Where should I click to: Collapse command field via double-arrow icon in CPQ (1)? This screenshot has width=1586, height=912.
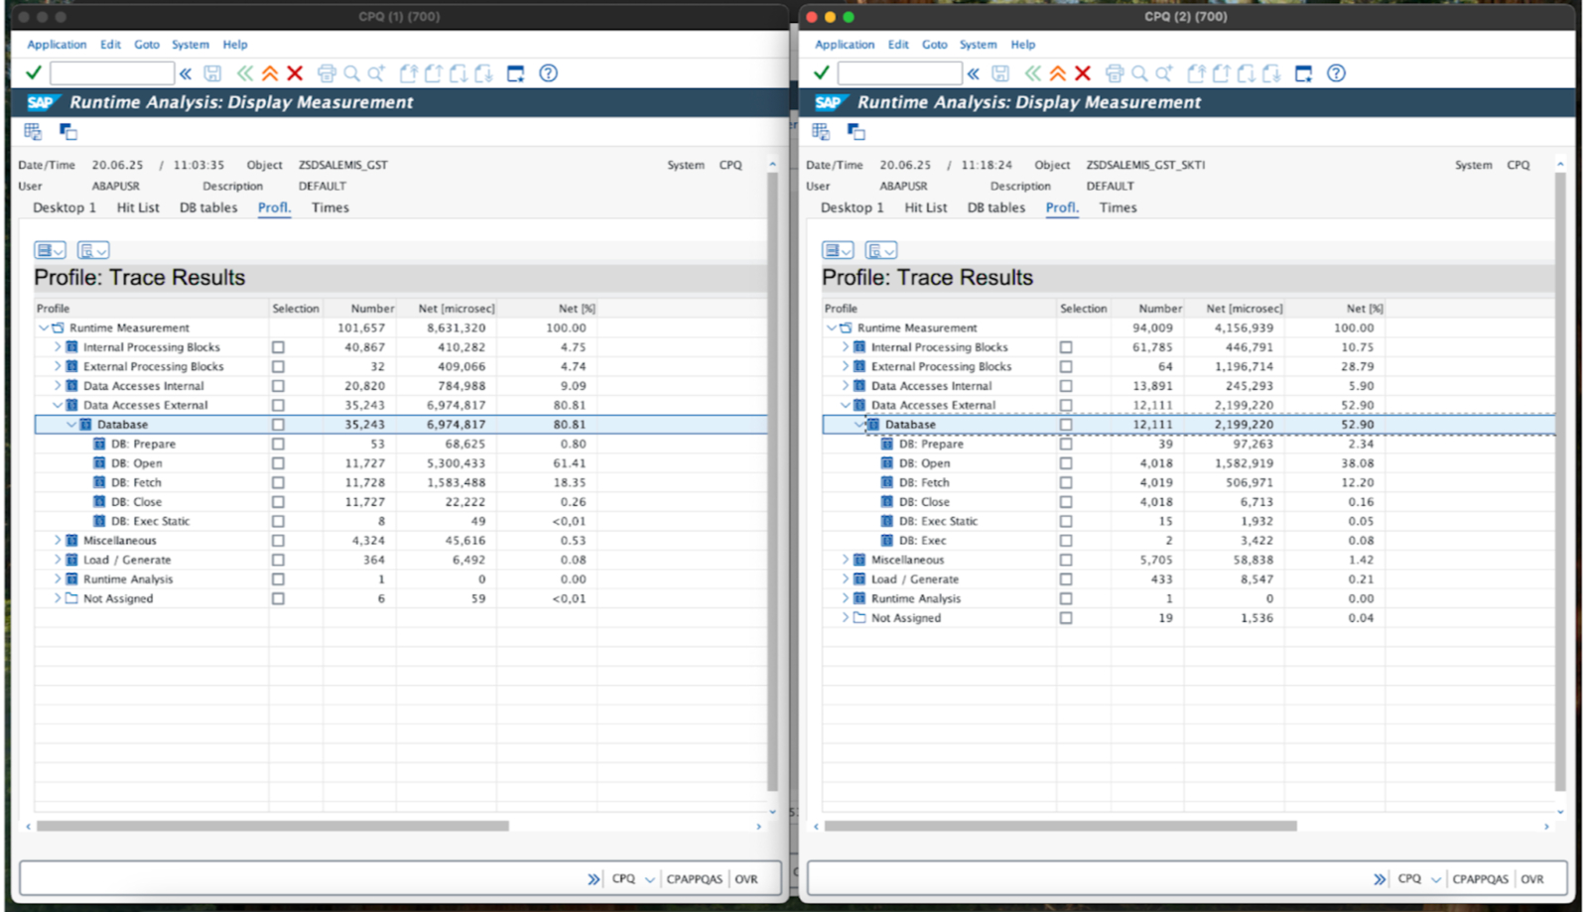tap(186, 73)
